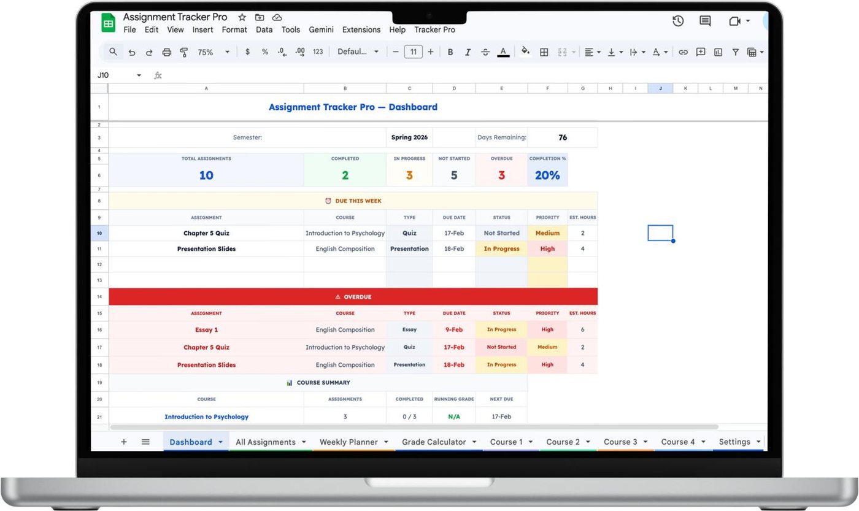
Task: Open the Tracker Pro menu
Action: pyautogui.click(x=434, y=29)
